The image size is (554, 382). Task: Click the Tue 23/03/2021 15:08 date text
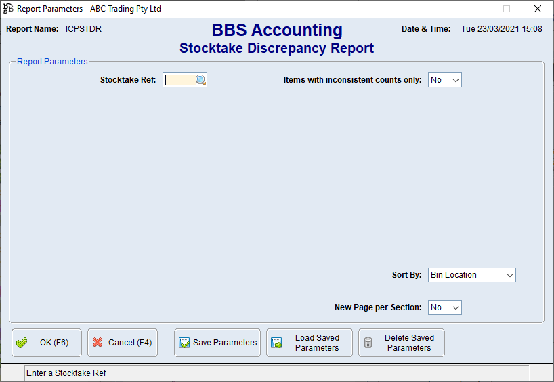coord(501,29)
